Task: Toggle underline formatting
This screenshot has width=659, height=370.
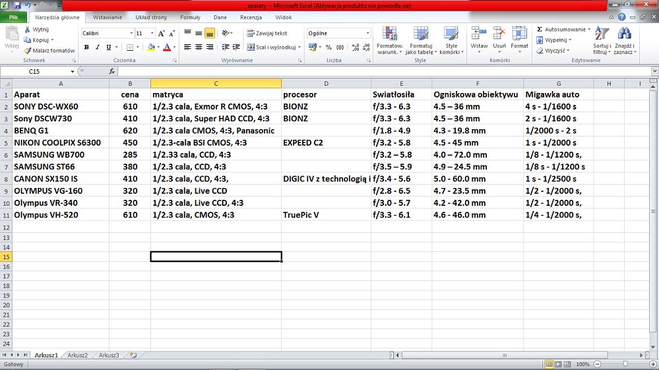Action: (x=108, y=47)
